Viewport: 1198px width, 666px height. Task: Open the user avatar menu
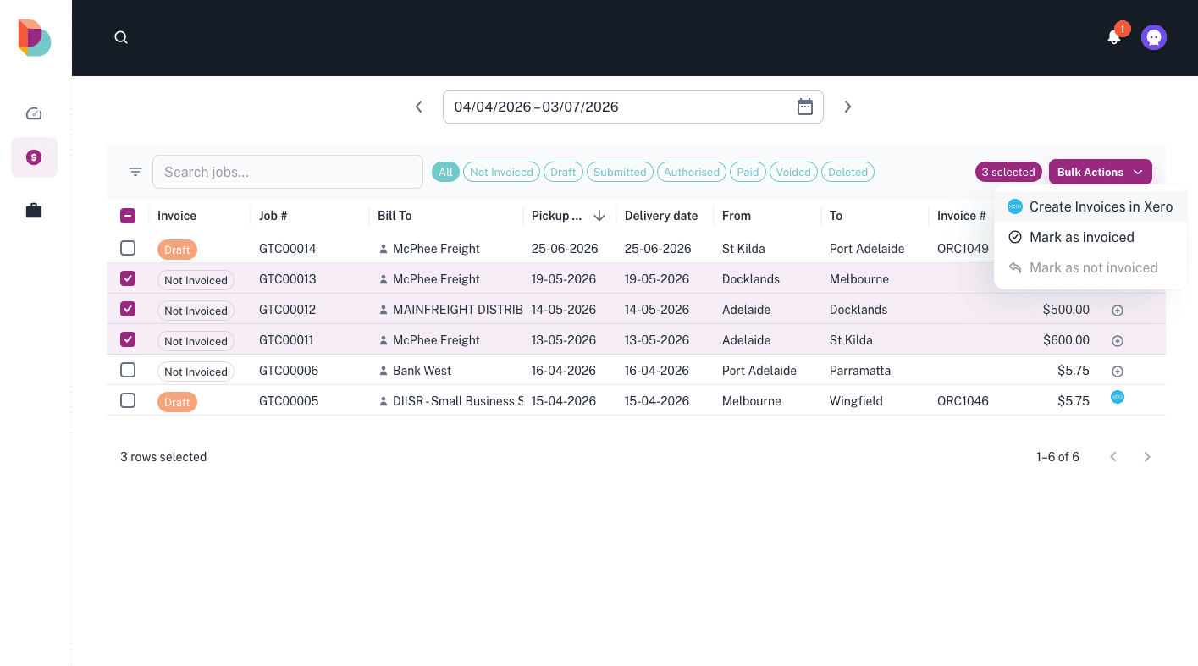[x=1153, y=37]
